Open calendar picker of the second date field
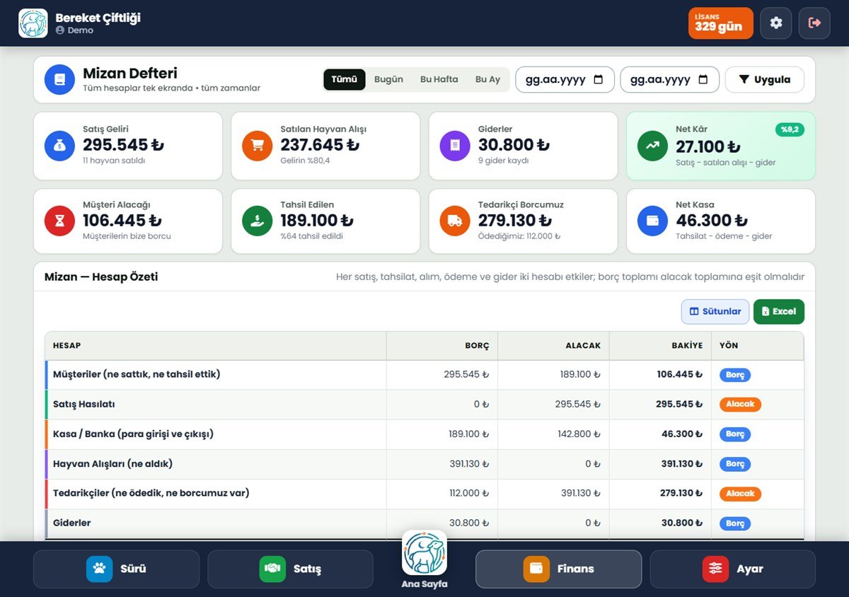849x597 pixels. click(703, 80)
